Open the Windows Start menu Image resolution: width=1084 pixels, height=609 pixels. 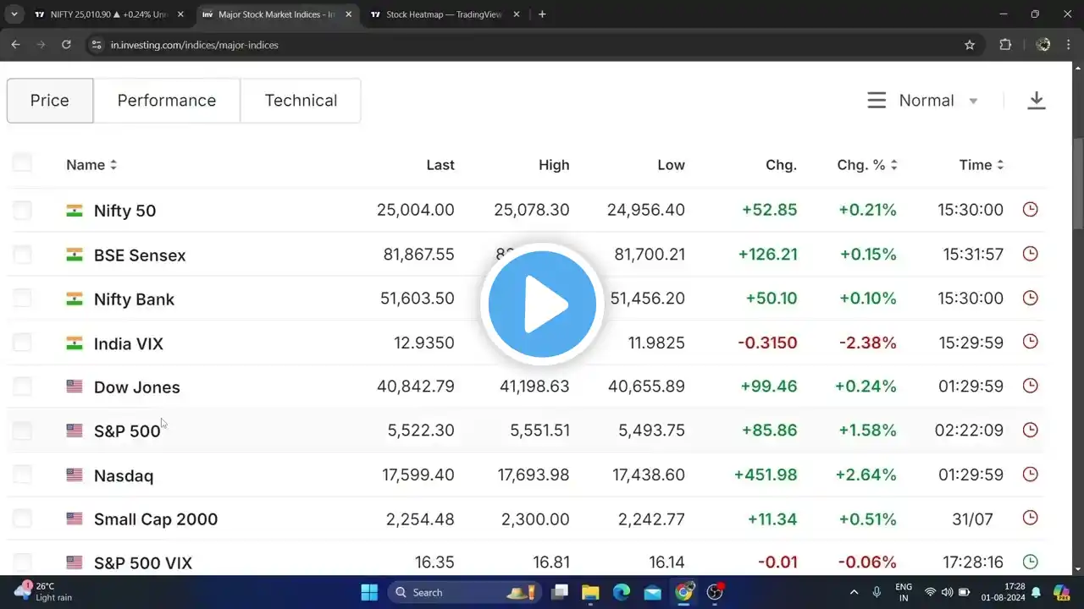[x=369, y=592]
